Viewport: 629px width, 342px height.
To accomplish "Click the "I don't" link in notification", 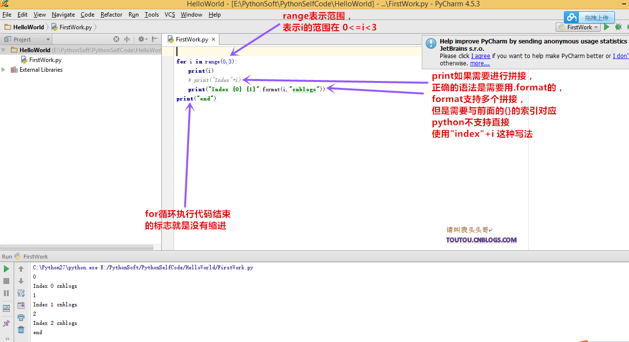I will 621,56.
